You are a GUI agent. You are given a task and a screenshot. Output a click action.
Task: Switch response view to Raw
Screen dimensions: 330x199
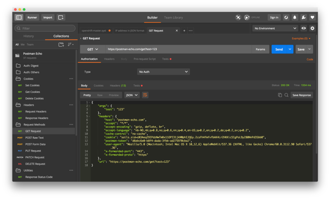click(x=100, y=95)
